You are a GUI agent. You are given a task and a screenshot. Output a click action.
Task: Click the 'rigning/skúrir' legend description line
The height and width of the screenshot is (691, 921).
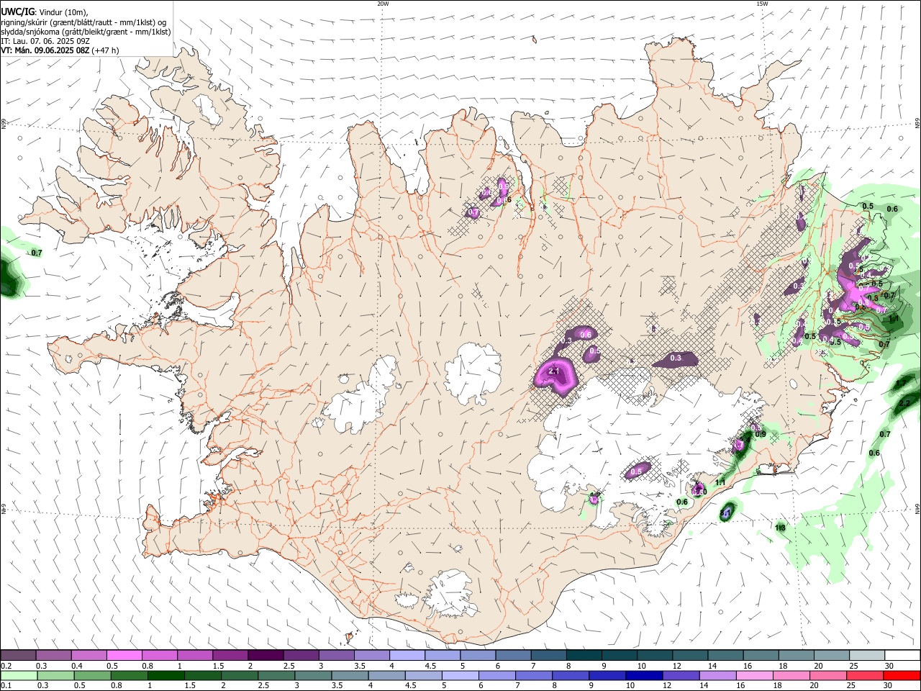pyautogui.click(x=84, y=22)
